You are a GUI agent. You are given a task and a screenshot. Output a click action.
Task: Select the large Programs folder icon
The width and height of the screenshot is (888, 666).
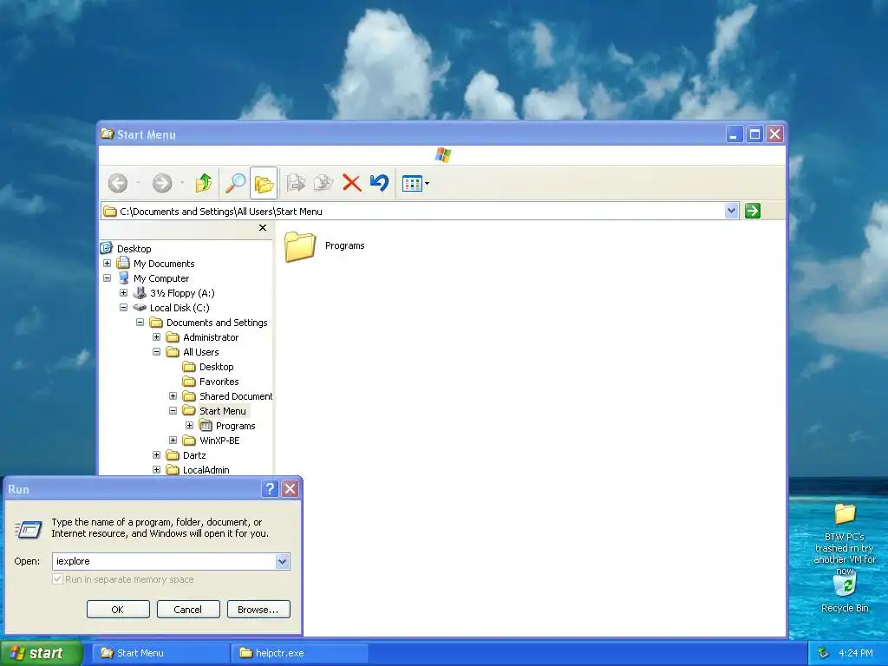(x=299, y=246)
